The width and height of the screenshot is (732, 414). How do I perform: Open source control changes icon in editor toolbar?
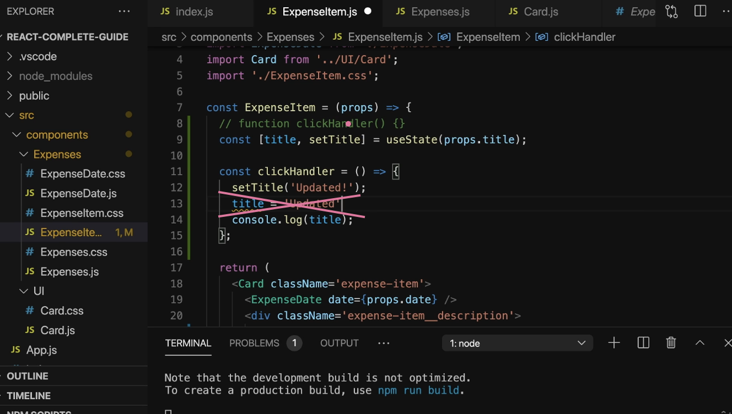pos(671,12)
